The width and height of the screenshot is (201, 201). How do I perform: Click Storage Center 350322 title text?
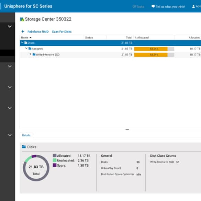pos(48,19)
